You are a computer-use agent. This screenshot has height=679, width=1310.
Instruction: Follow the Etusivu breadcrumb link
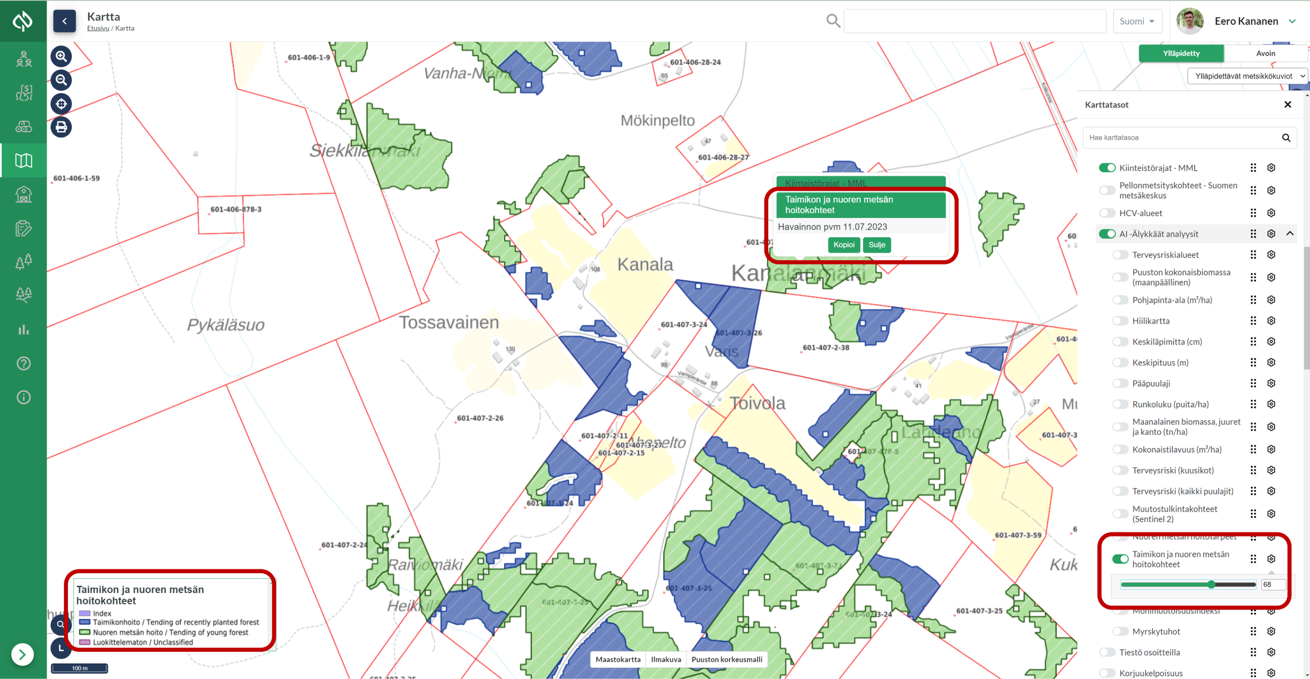point(98,28)
